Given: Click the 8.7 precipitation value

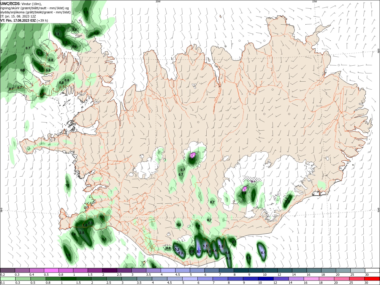Looking at the screenshot, I should point(199,251).
